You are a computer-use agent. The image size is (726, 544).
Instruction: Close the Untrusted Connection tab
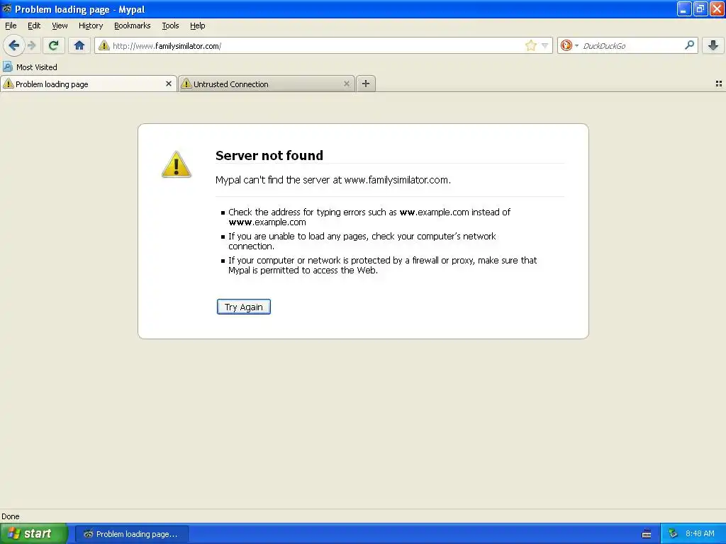click(346, 84)
